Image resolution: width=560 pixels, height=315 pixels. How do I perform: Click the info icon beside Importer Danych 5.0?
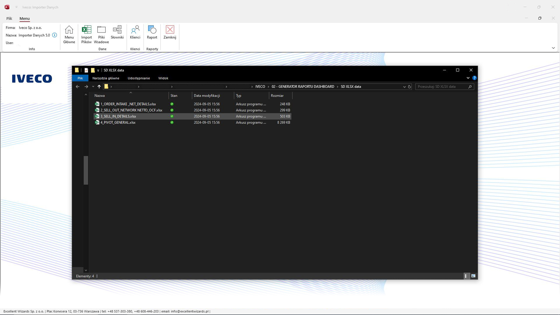(x=55, y=35)
